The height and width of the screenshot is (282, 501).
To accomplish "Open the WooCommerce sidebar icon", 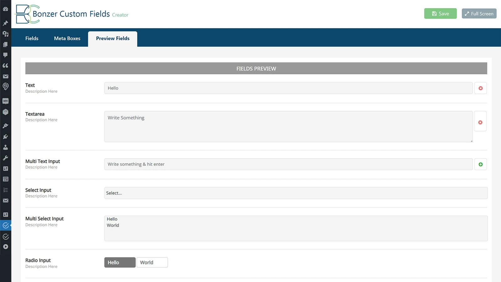I will click(5, 101).
